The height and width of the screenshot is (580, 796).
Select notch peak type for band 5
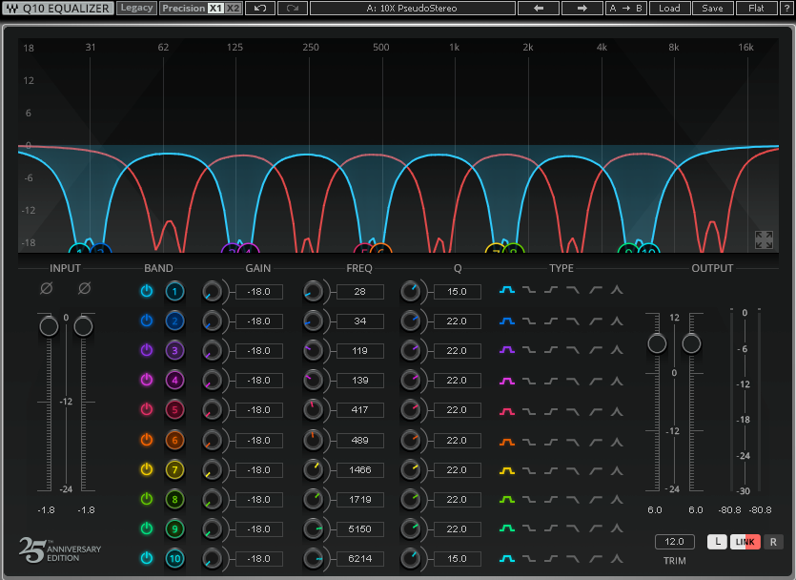point(617,411)
